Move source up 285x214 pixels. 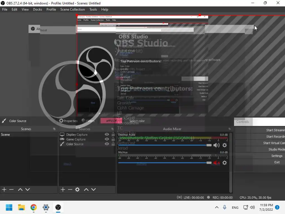tap(86, 189)
